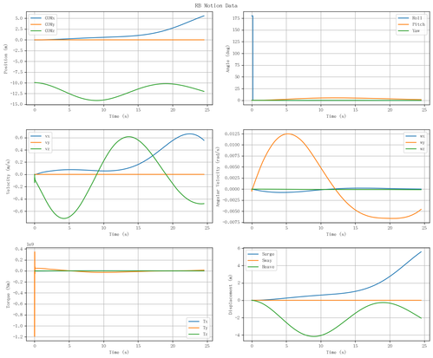Click the 'RB Motion Data' figure title

coord(216,5)
